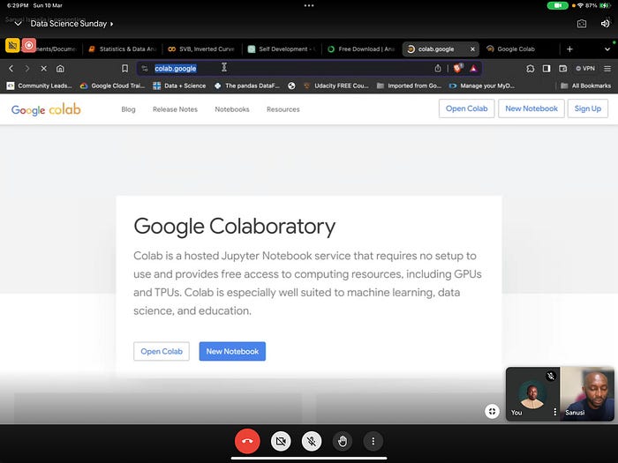Viewport: 618px width, 463px height.
Task: Click New Notebook in the header
Action: [x=531, y=108]
